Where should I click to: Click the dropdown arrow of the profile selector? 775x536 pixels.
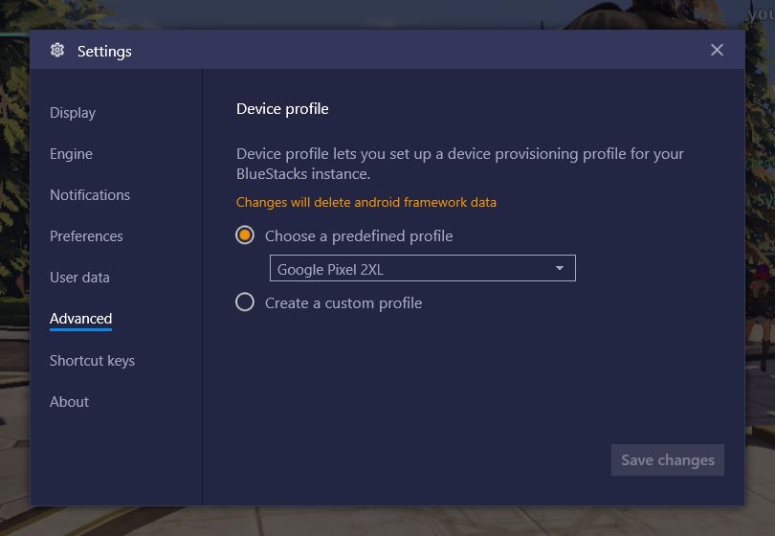560,268
